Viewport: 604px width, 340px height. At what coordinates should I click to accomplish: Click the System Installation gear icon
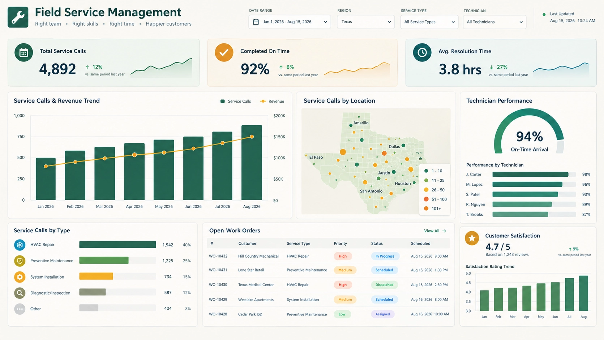coord(20,277)
